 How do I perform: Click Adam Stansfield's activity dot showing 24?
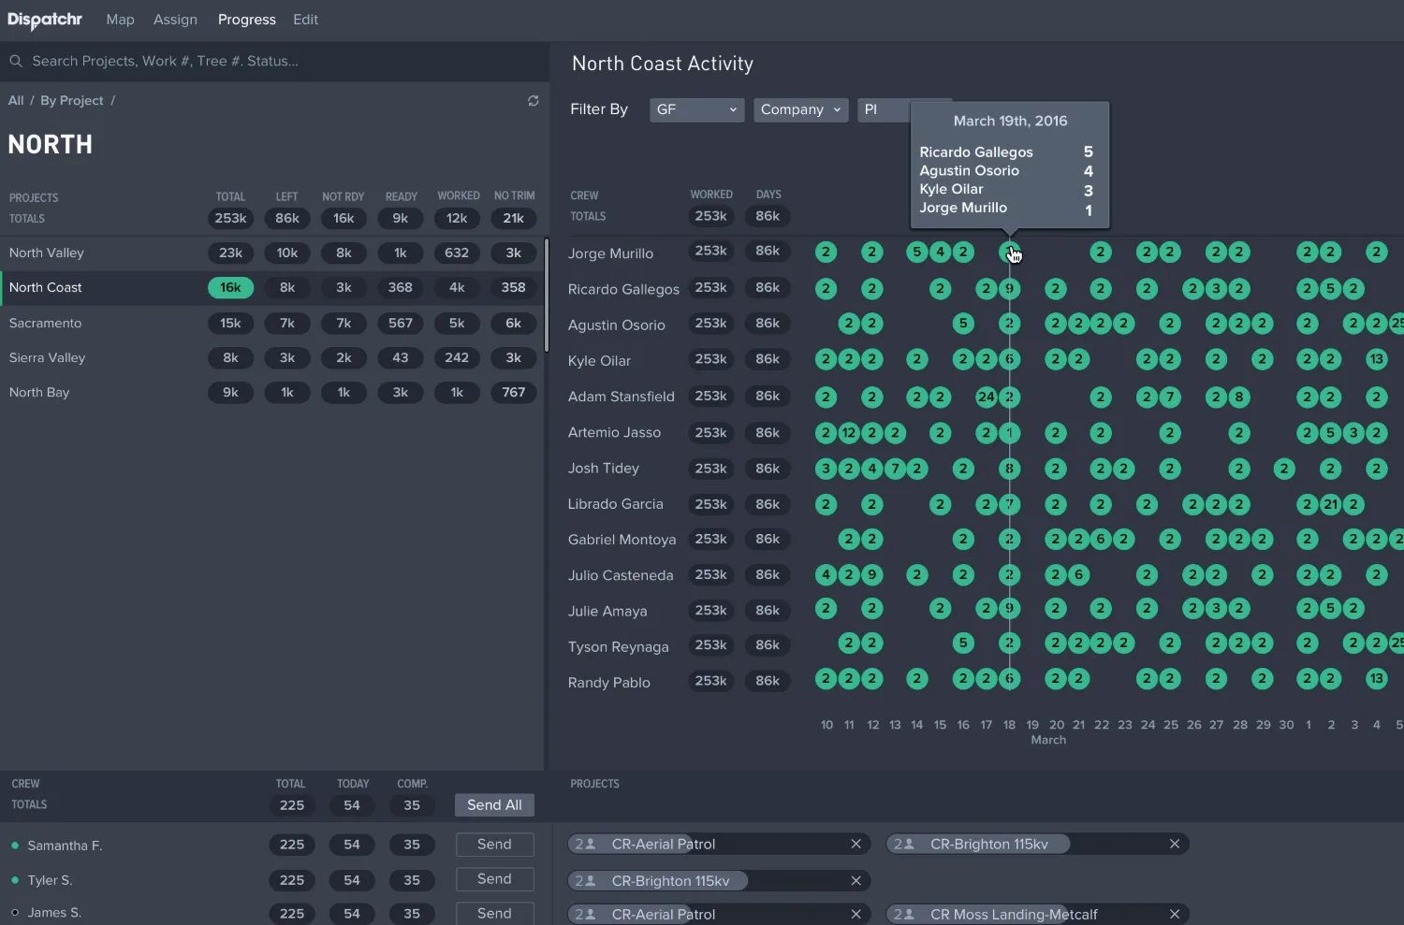(987, 397)
